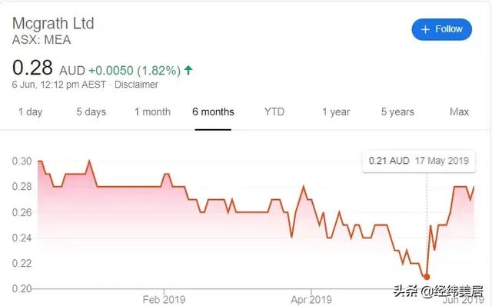Click the ASX: MEA ticker text

(42, 40)
